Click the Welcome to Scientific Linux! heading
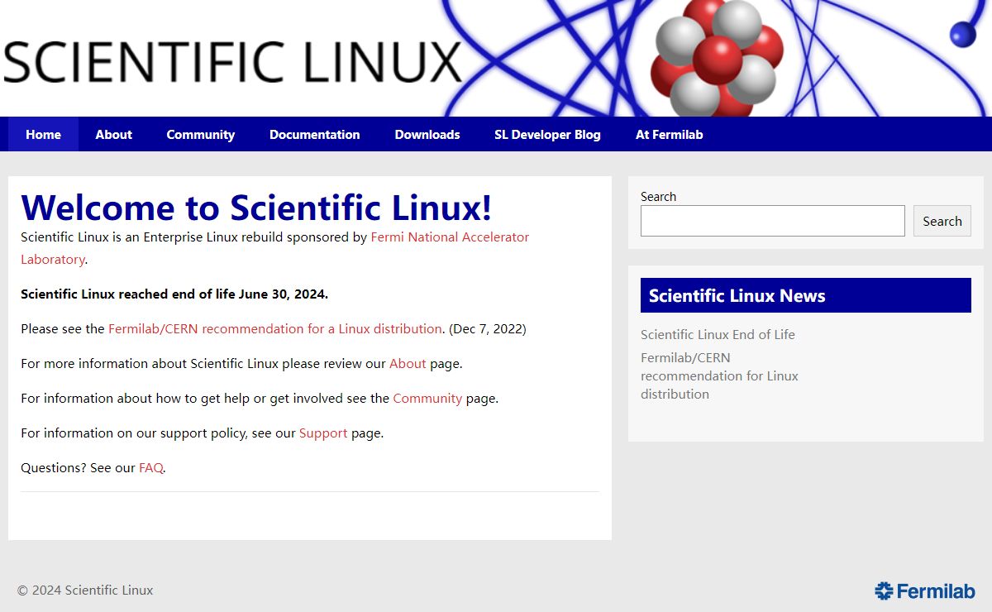Viewport: 992px width, 612px height. (x=256, y=207)
